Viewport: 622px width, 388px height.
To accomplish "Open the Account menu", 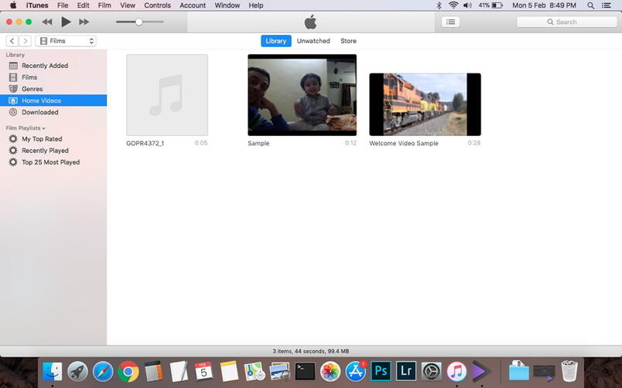I will pyautogui.click(x=193, y=5).
